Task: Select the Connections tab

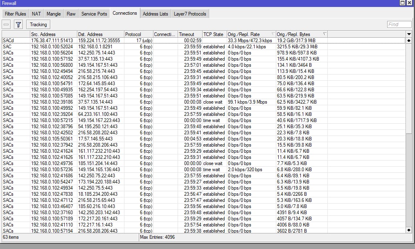Action: 125,13
